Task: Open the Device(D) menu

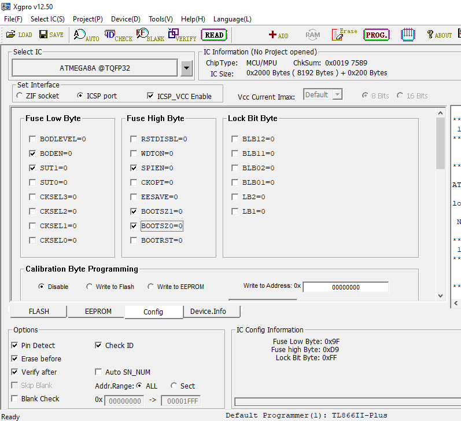Action: 126,19
